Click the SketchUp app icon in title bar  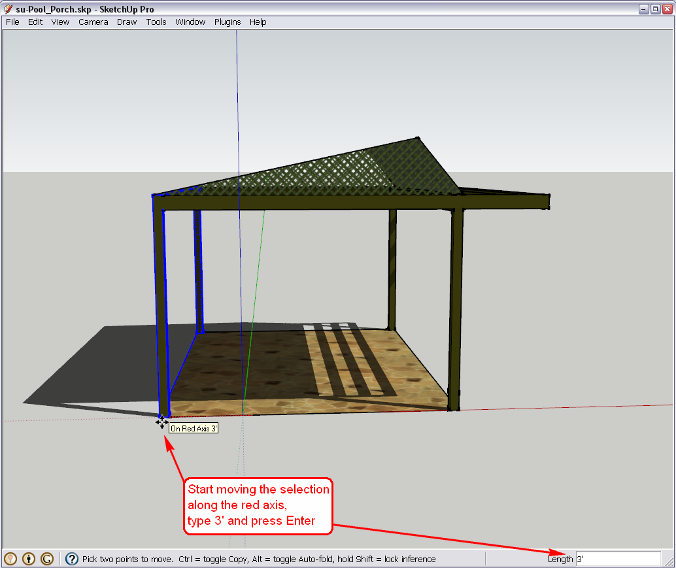click(8, 9)
